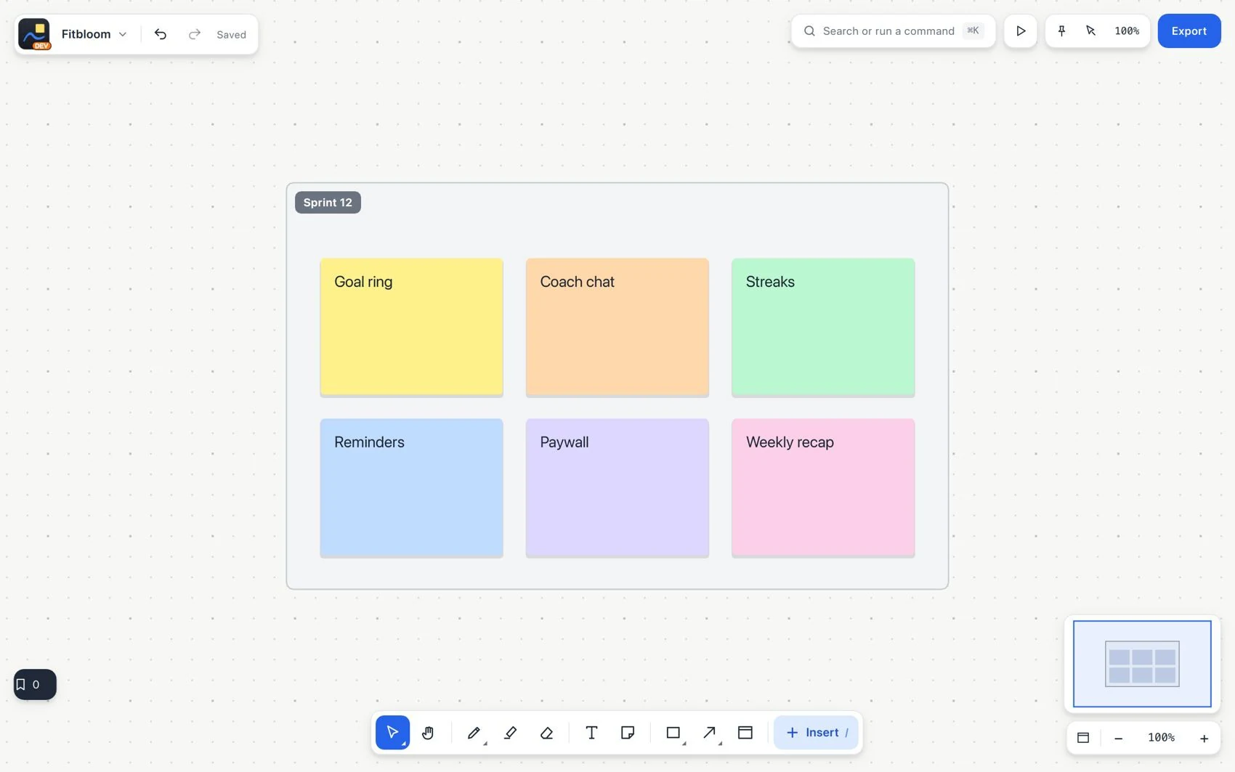The height and width of the screenshot is (772, 1235).
Task: Select the Arrow connector tool
Action: point(710,732)
